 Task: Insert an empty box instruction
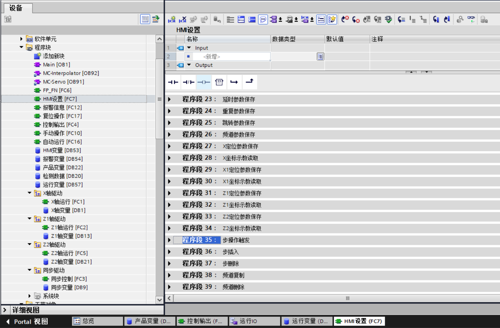pyautogui.click(x=219, y=82)
